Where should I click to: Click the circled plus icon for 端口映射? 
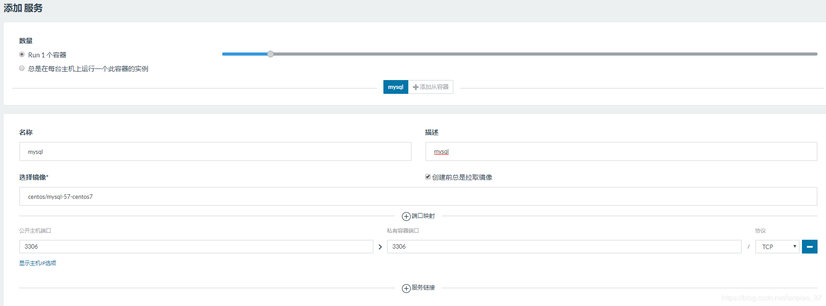[x=406, y=216]
